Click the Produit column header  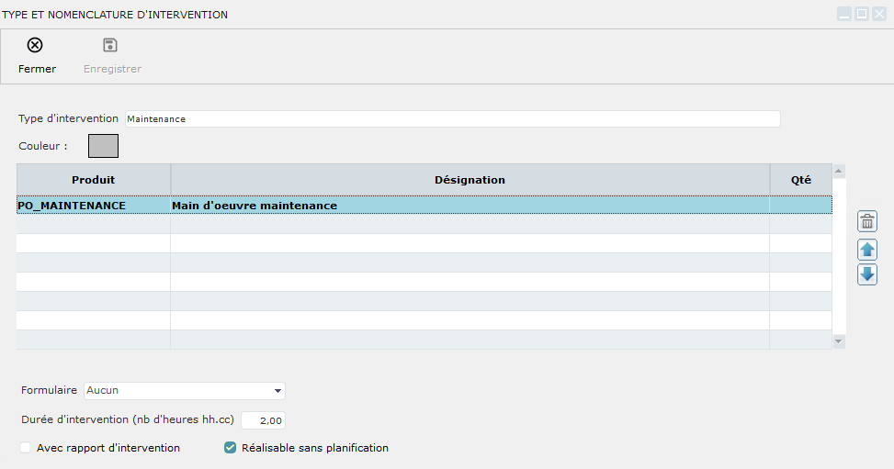click(x=93, y=180)
